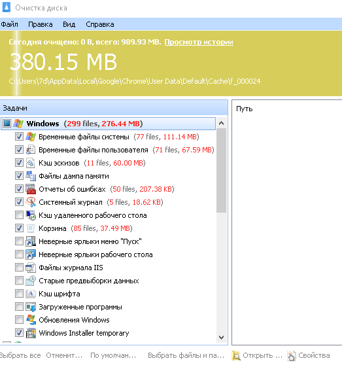Click the icon next to Временные файлы системы
Screen dimensions: 342x367
coord(31,137)
